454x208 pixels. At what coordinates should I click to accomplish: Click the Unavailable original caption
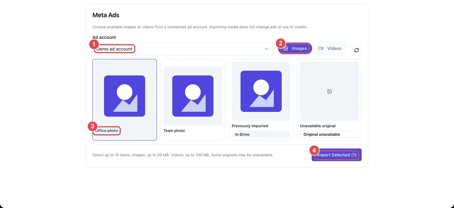pyautogui.click(x=318, y=126)
